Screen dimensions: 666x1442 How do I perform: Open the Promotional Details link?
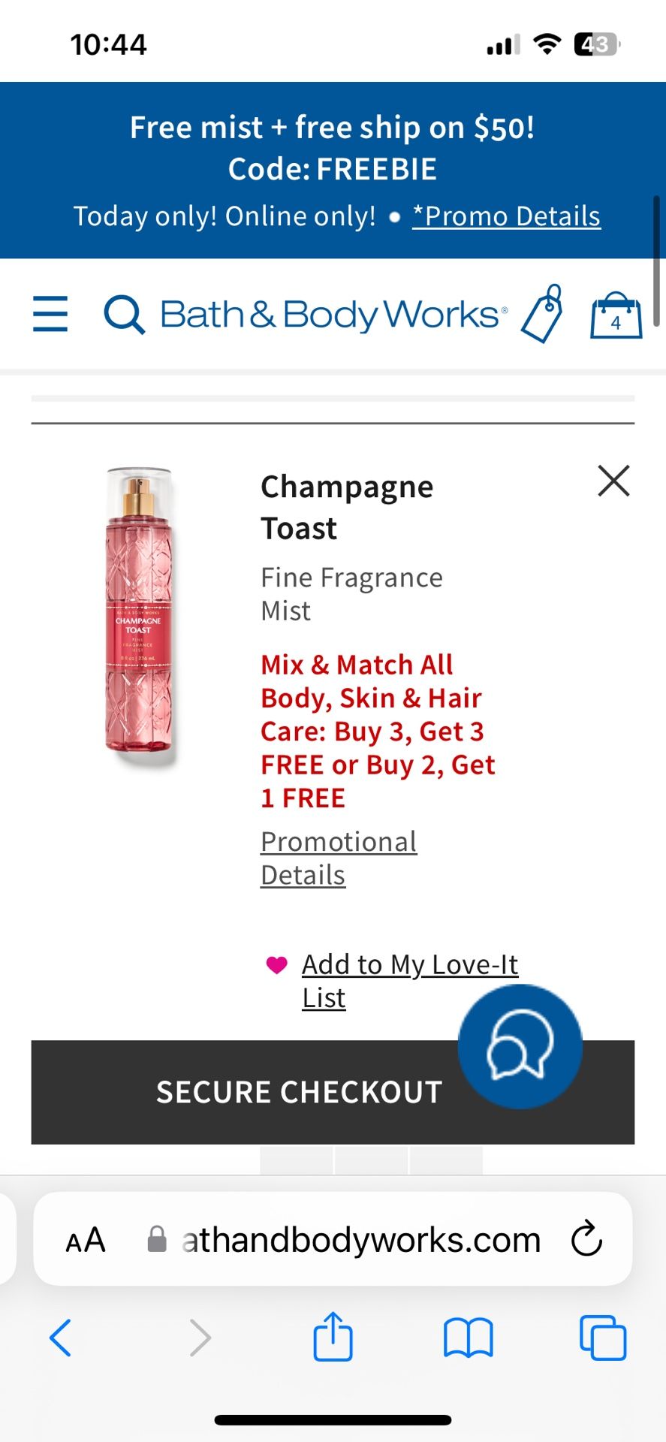tap(339, 858)
